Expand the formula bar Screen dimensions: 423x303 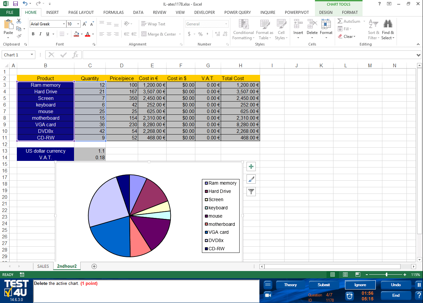click(x=419, y=55)
